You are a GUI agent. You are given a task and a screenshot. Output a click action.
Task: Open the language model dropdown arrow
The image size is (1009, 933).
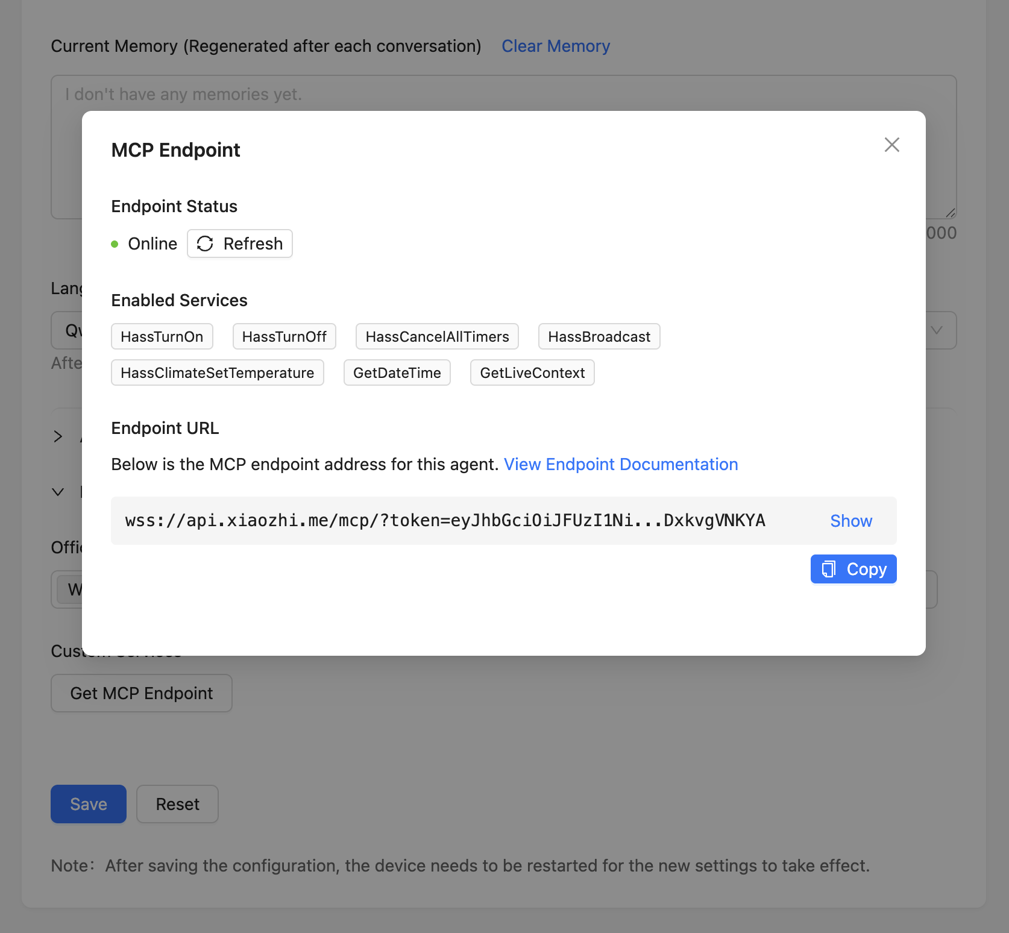click(x=936, y=330)
